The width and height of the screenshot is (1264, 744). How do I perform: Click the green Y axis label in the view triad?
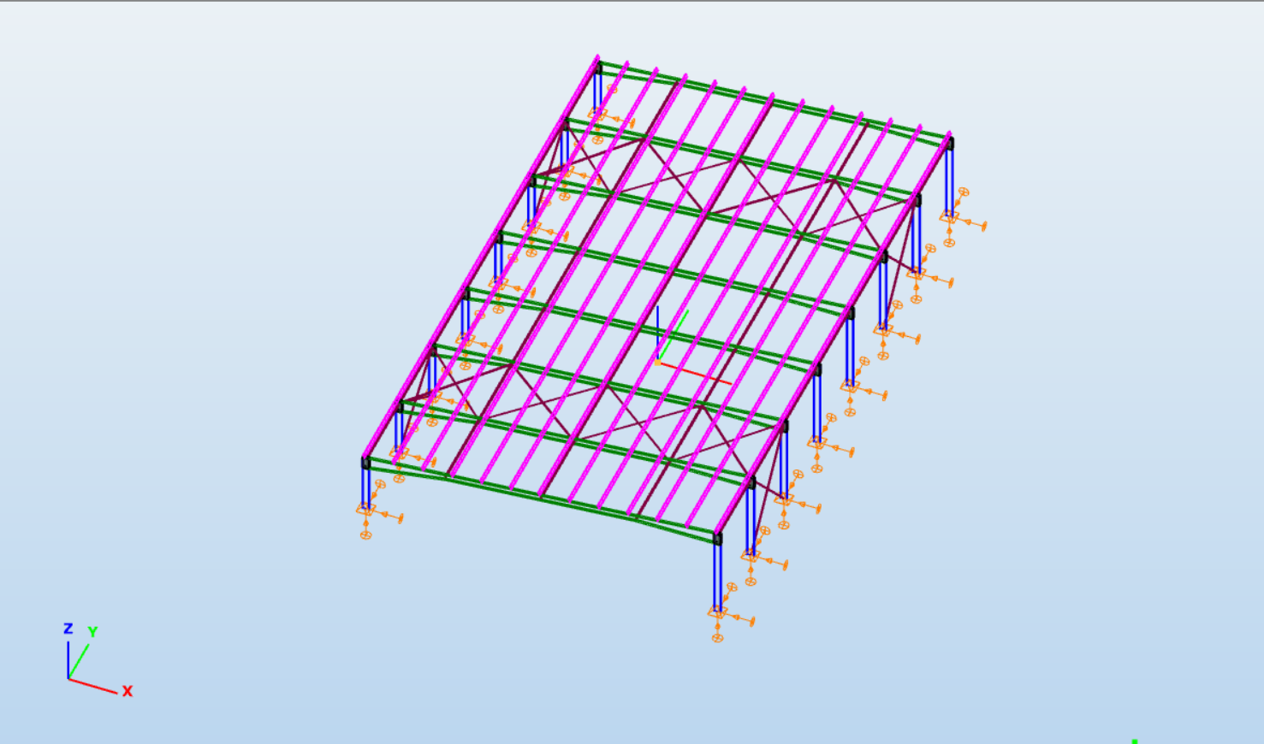pos(92,632)
